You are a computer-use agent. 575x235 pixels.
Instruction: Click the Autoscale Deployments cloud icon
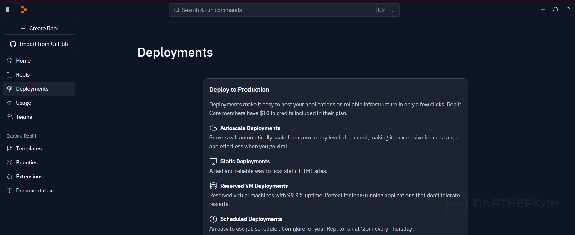213,128
